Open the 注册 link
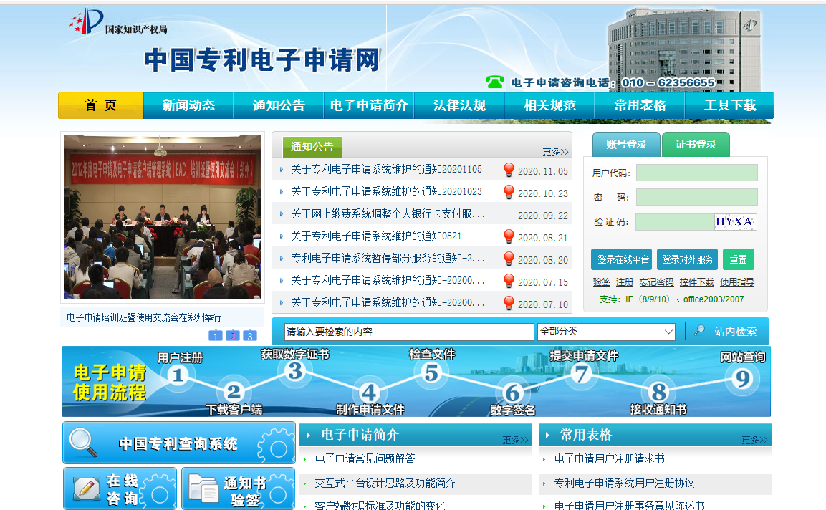Screen dimensions: 826x510 tap(625, 282)
